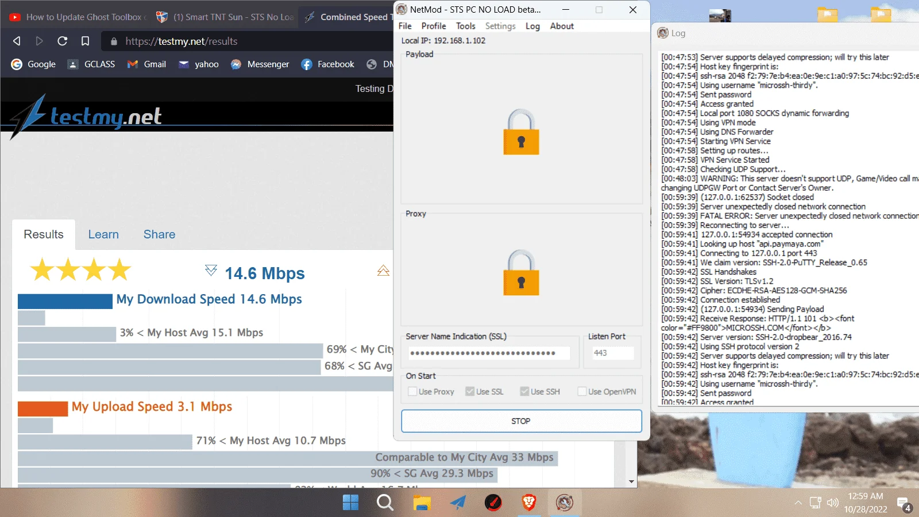
Task: Reload the testmy.net page
Action: click(62, 41)
